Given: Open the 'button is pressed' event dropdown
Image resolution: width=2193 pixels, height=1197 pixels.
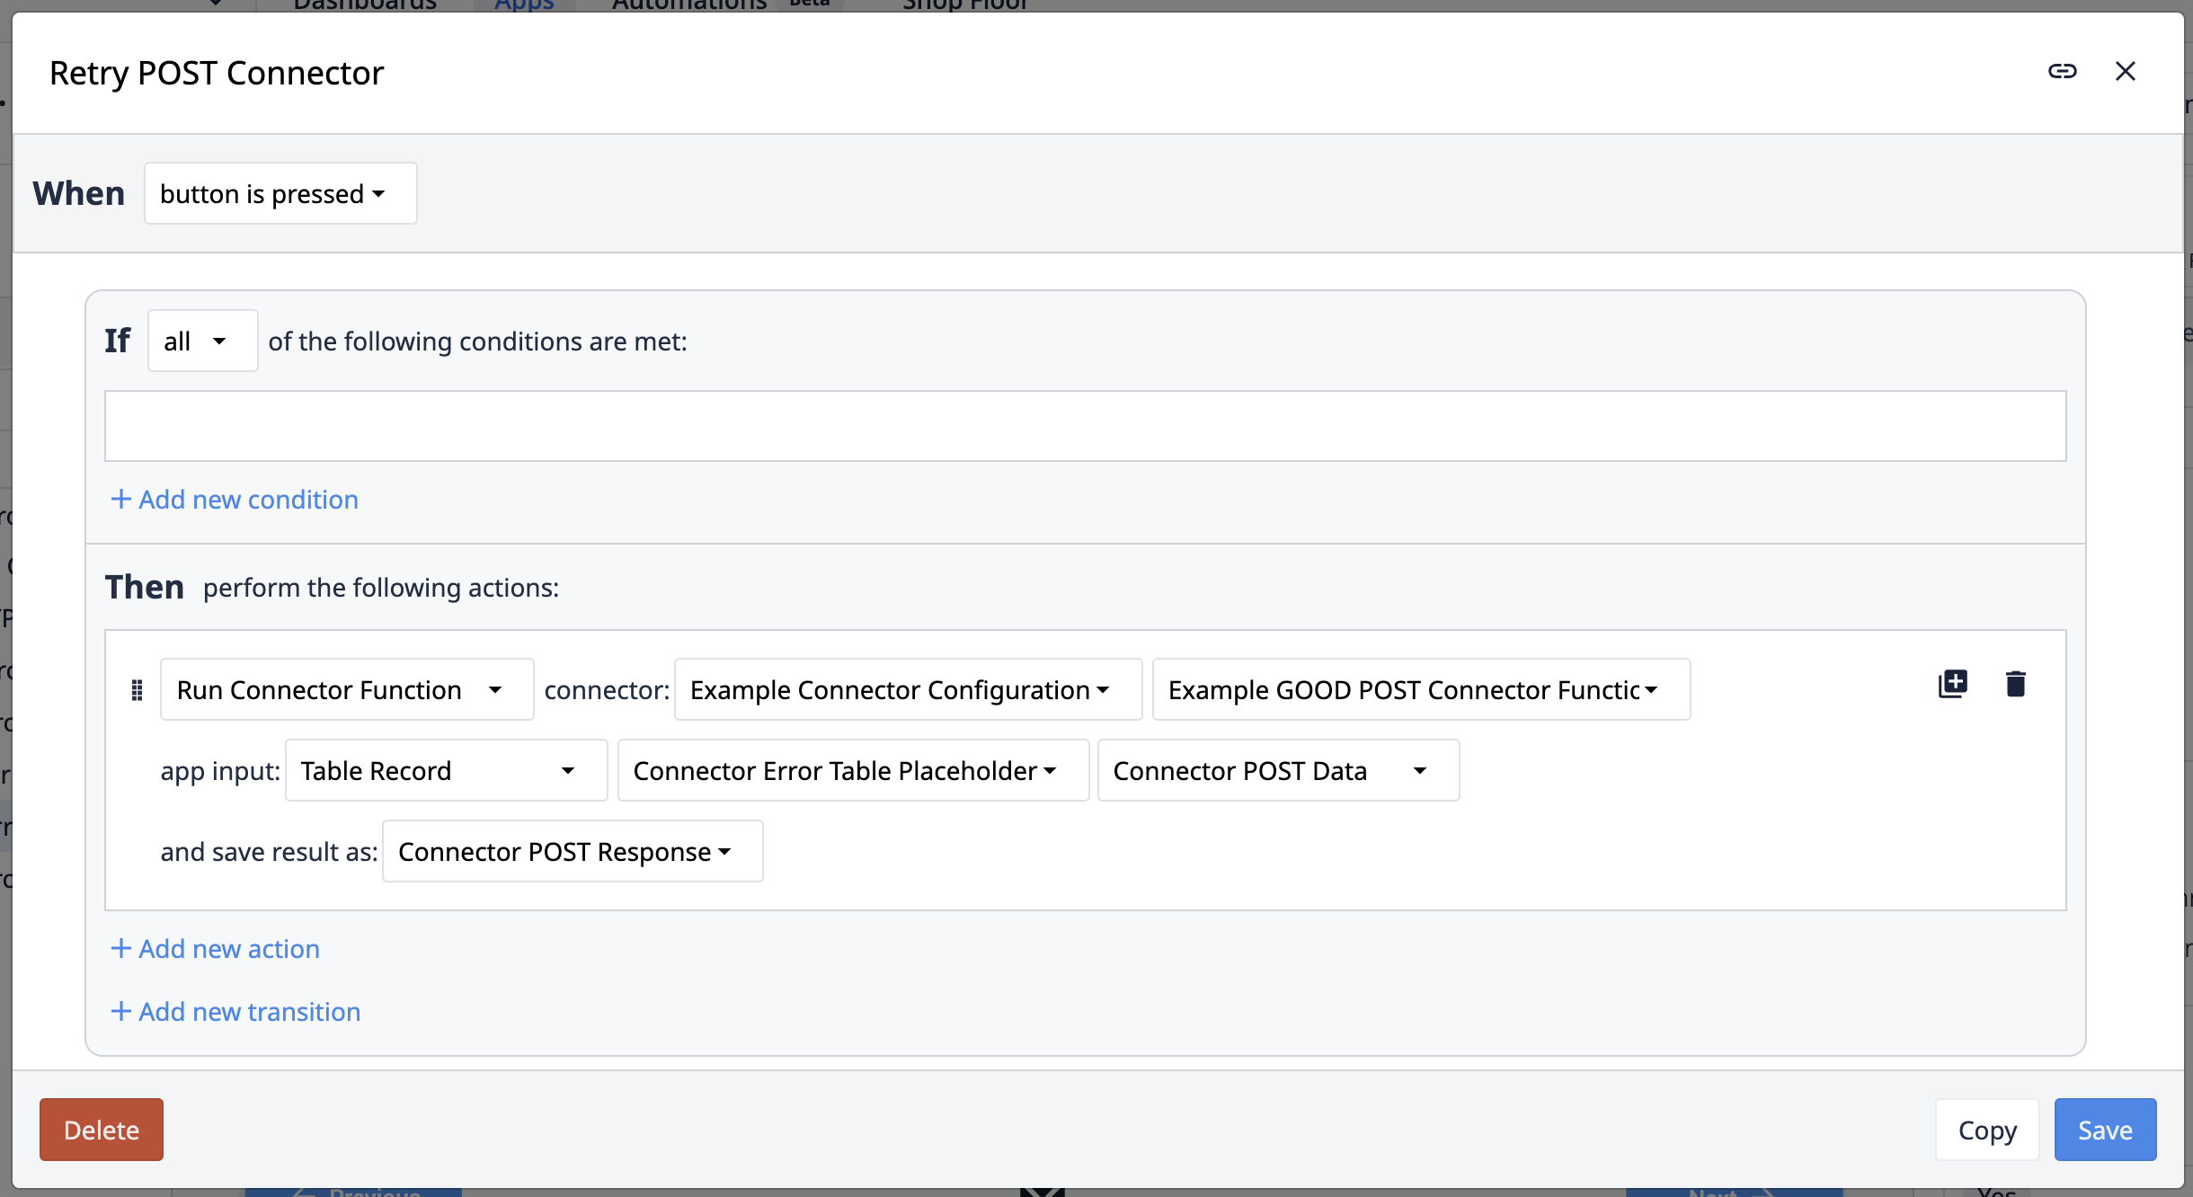Looking at the screenshot, I should click(280, 193).
